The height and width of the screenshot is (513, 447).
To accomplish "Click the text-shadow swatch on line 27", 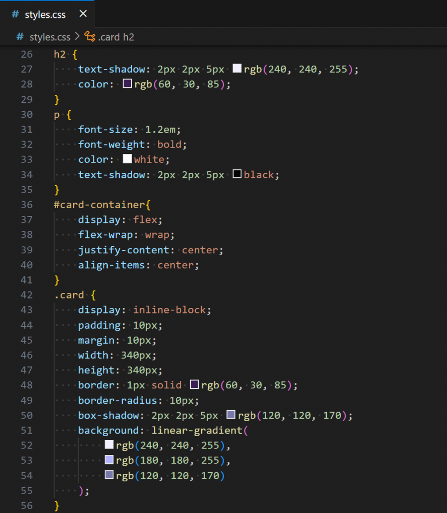I will (x=236, y=68).
